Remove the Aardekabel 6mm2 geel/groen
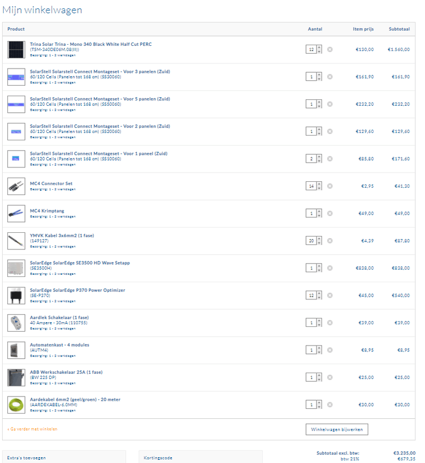This screenshot has height=463, width=425. (330, 404)
